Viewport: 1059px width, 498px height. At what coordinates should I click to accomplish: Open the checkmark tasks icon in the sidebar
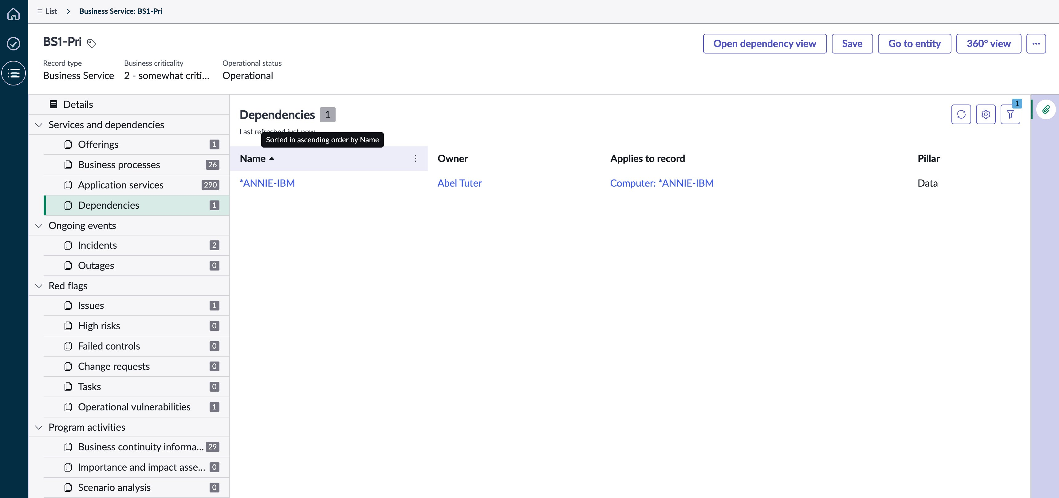coord(14,44)
